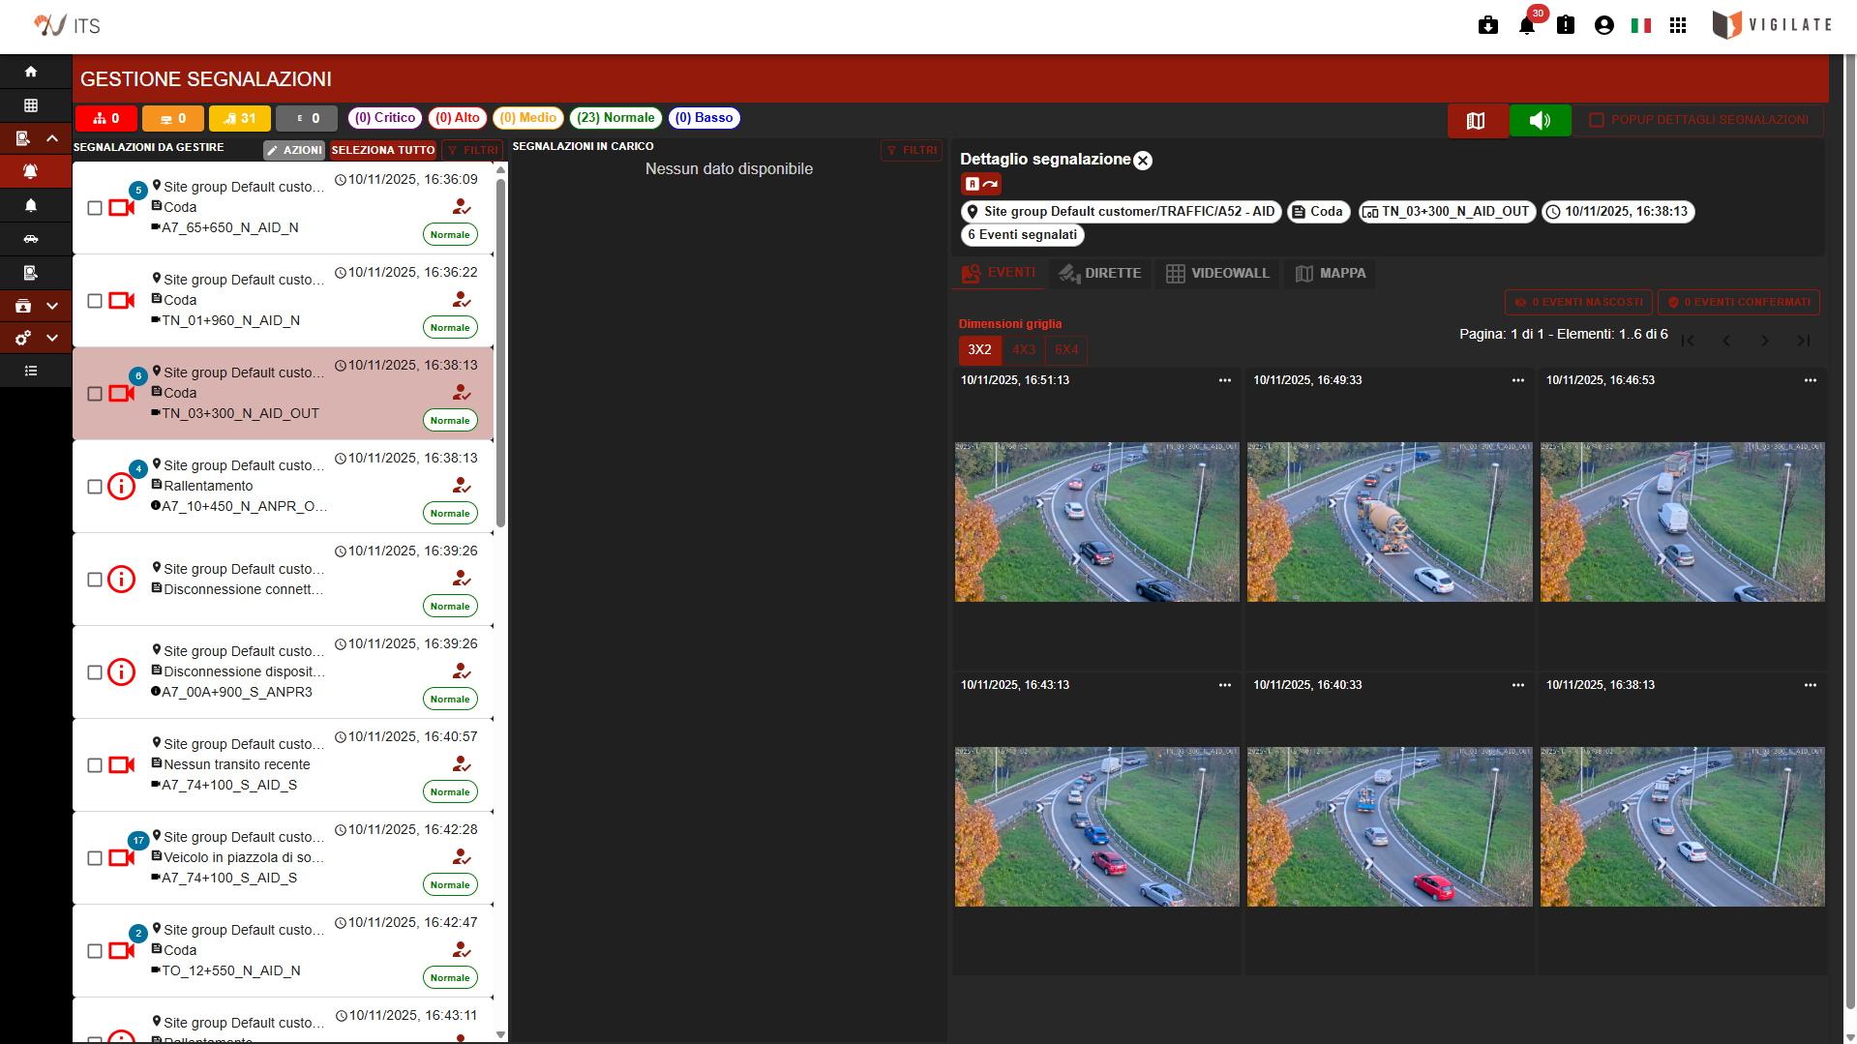The image size is (1857, 1044).
Task: Open the cement mixer truck thumbnail 16:49:33
Action: 1390,522
